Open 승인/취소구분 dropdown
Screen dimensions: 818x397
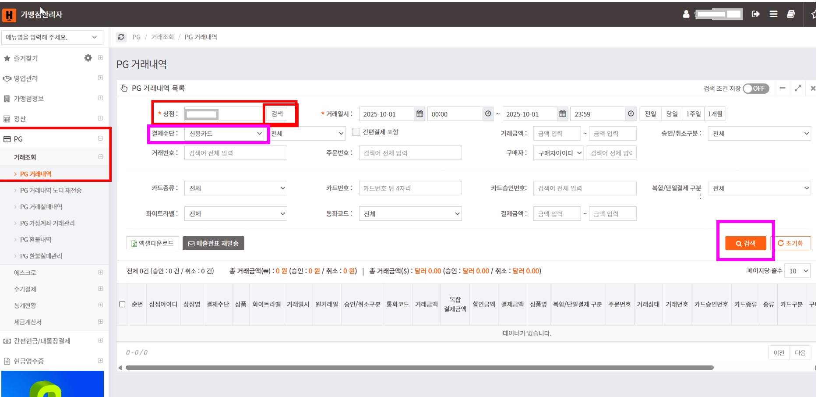(759, 134)
